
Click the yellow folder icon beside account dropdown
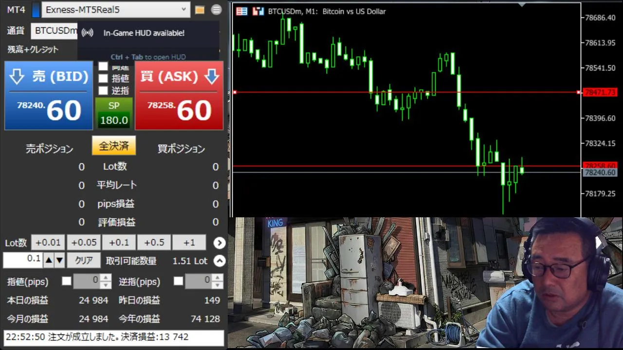200,10
